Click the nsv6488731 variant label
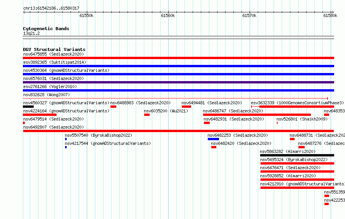The image size is (345, 219). [317, 135]
